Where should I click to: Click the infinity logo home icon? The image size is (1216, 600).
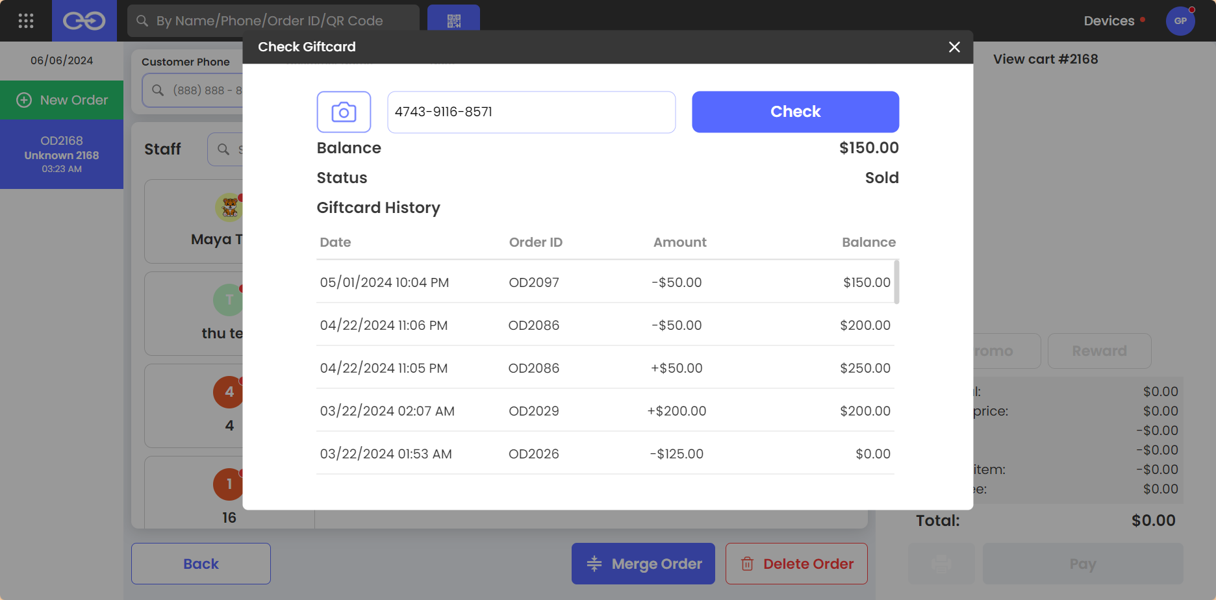[x=84, y=21]
